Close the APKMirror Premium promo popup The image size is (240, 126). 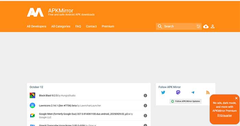click(236, 98)
